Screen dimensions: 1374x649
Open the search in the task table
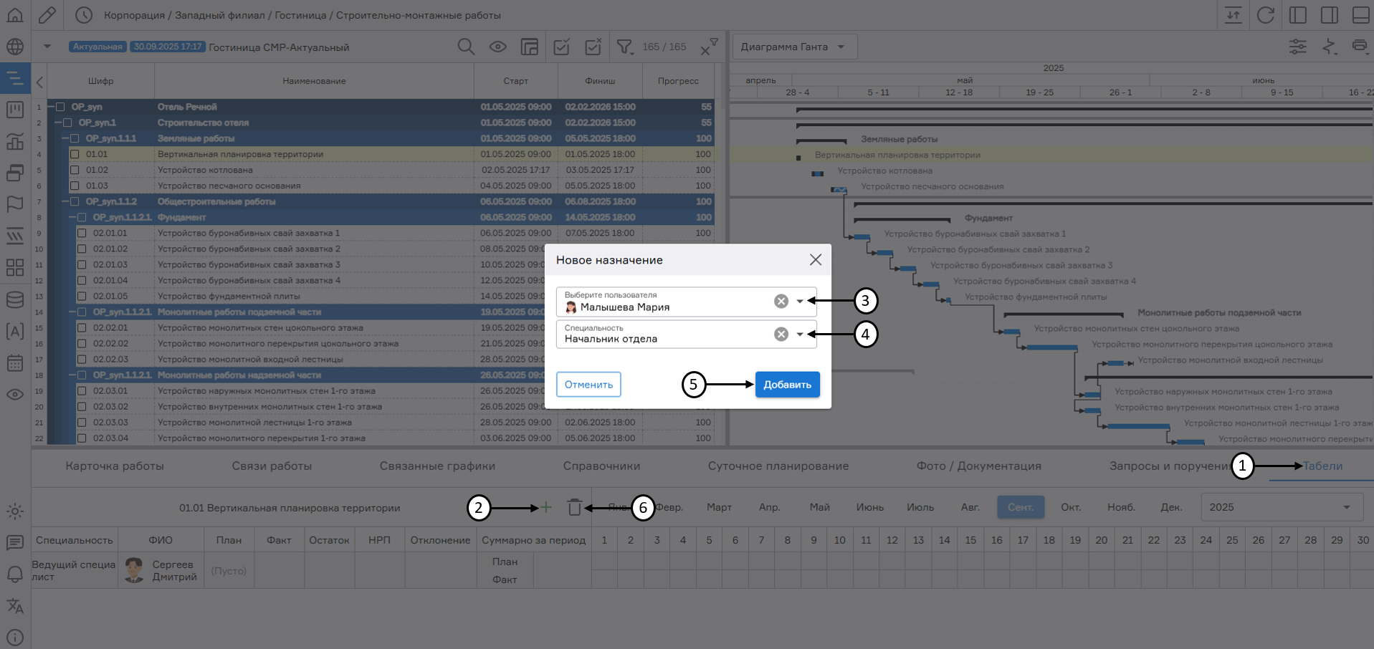466,46
